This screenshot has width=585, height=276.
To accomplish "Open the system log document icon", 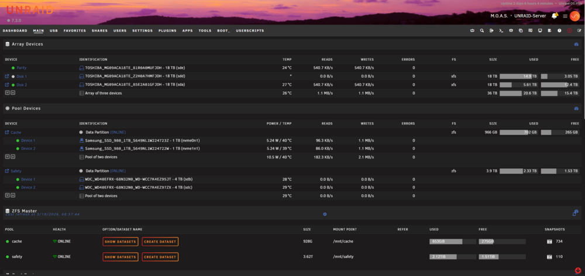I will (x=549, y=30).
